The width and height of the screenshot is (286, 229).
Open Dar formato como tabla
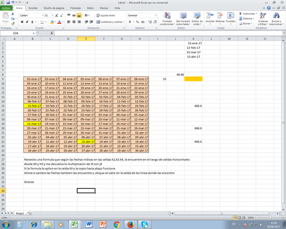tap(182, 16)
